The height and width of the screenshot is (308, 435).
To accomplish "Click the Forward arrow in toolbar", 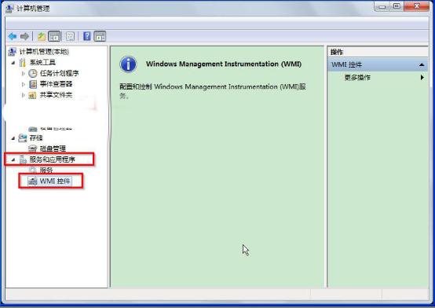I will point(24,36).
